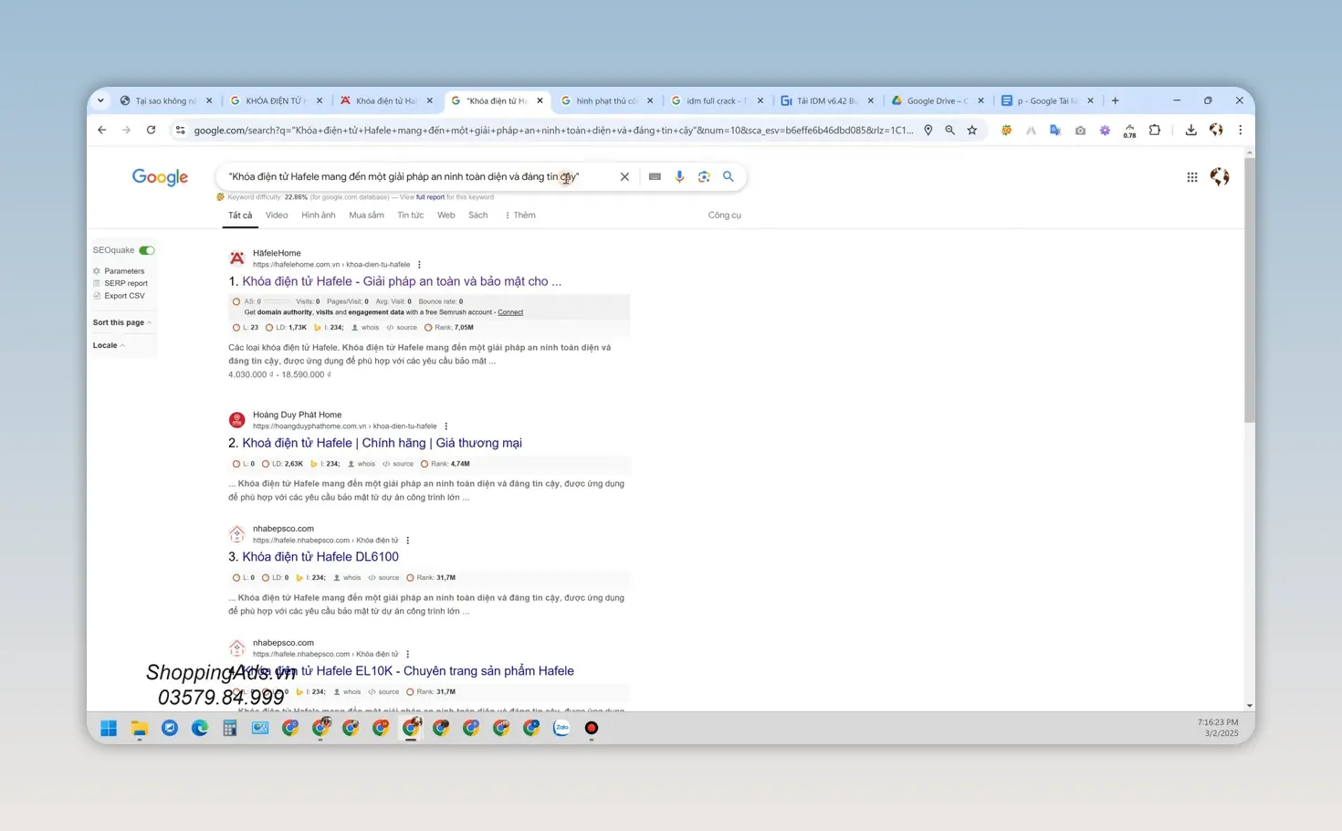View site information in the address bar
The image size is (1342, 831).
181,130
